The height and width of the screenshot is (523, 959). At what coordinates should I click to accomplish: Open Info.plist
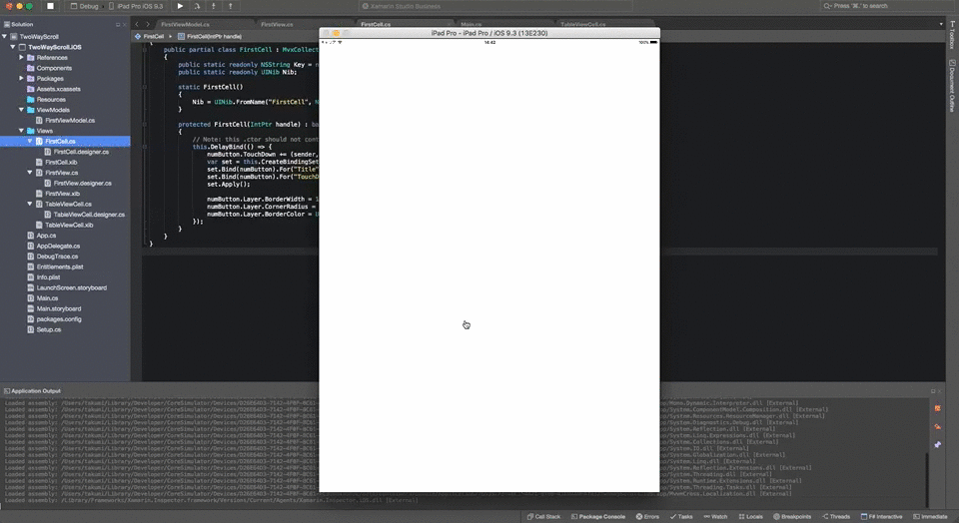(x=43, y=277)
